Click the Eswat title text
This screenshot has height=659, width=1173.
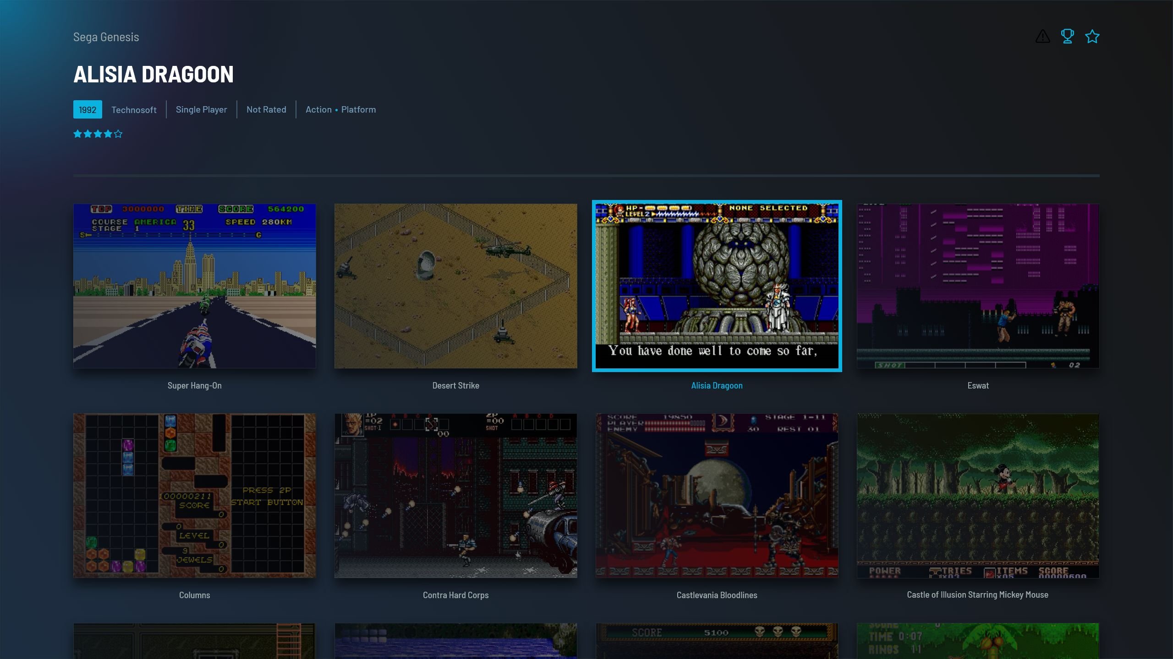pos(978,385)
